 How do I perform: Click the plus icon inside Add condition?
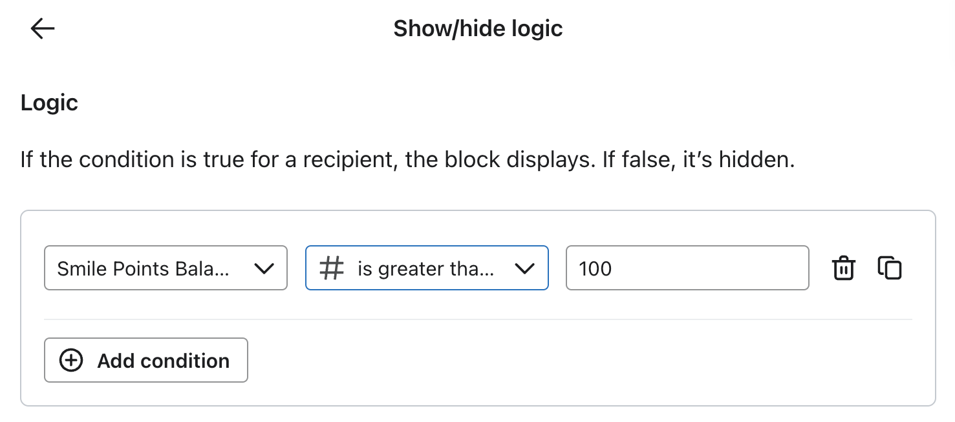point(71,360)
